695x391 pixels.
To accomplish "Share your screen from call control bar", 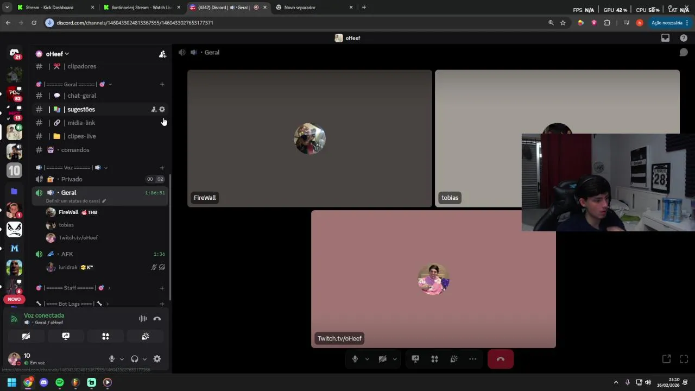I will point(415,359).
